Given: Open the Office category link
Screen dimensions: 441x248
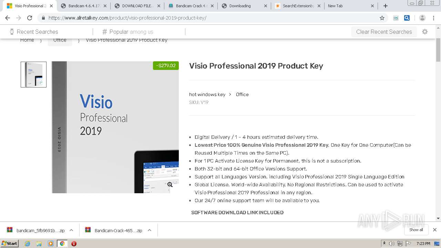Looking at the screenshot, I should click(x=242, y=94).
